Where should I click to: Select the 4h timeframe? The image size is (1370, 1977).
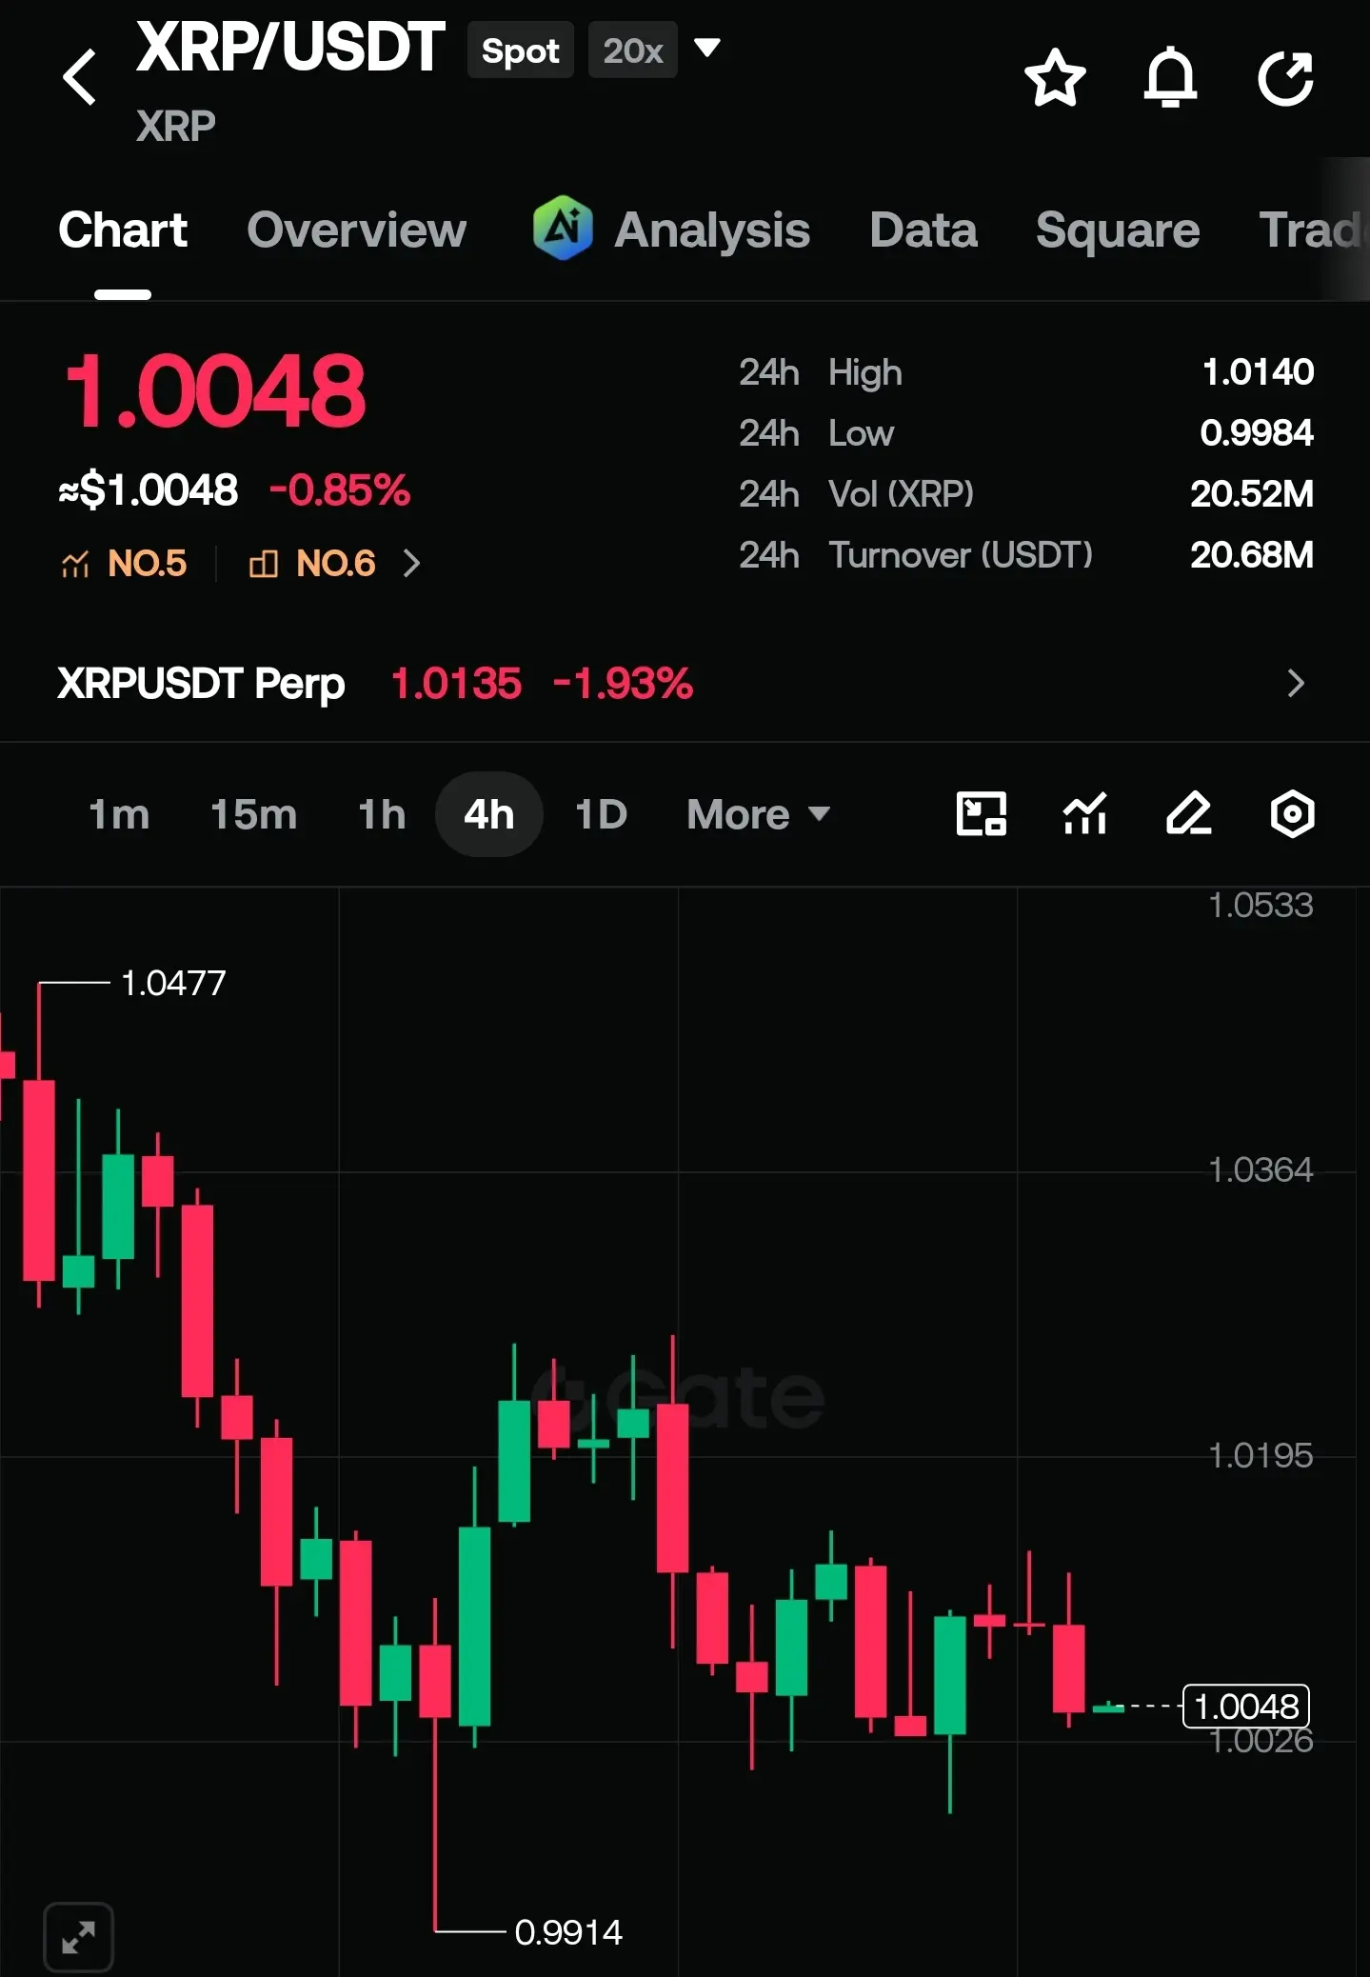coord(489,814)
